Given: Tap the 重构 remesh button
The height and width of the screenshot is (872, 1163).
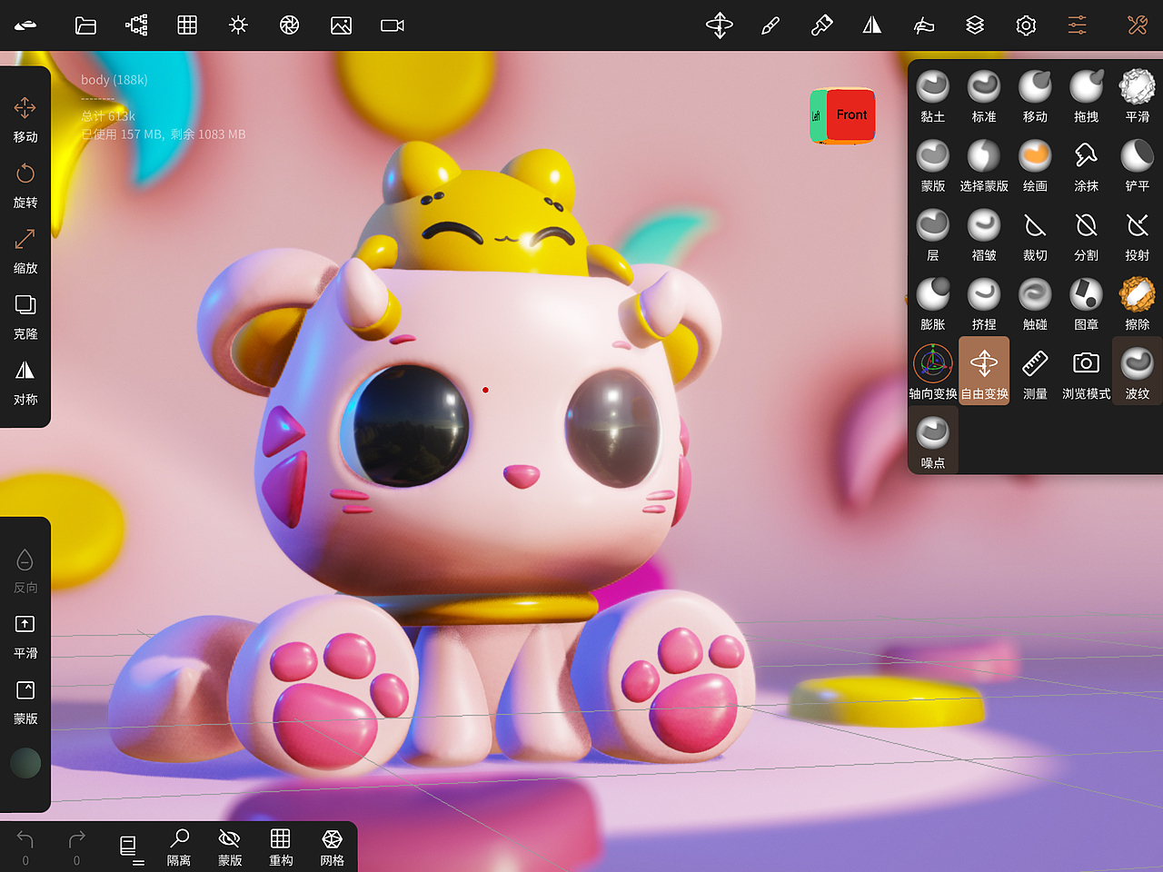Looking at the screenshot, I should [281, 847].
